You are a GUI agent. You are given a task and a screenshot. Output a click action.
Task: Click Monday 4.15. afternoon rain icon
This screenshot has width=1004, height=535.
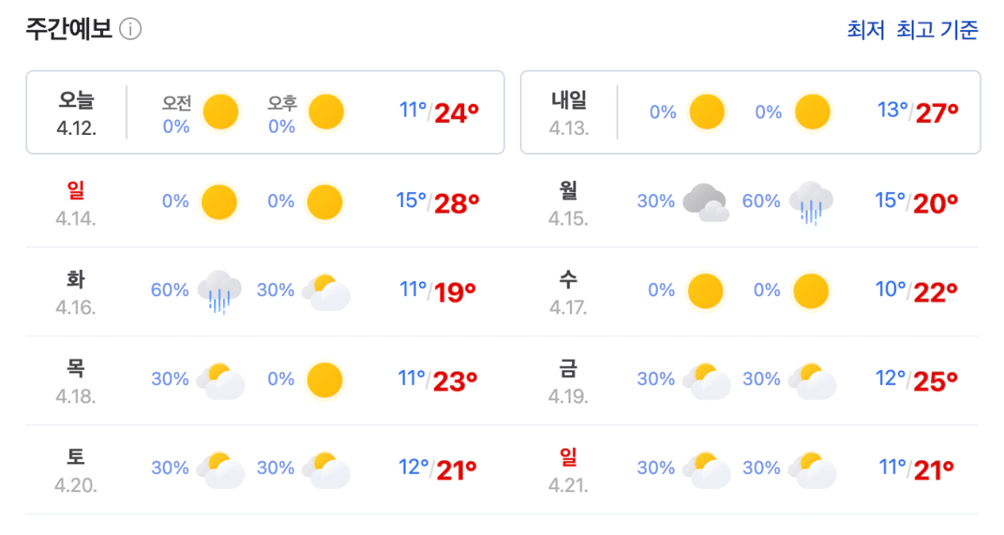pos(811,202)
